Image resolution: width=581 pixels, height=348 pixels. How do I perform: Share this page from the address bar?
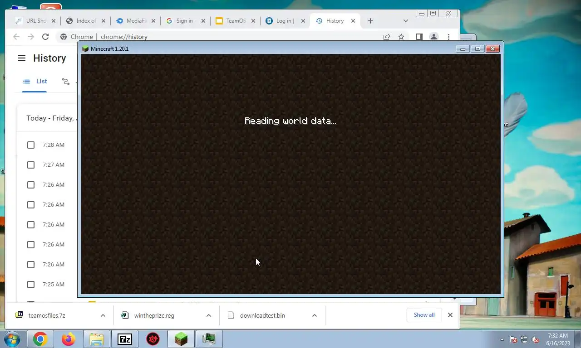(x=387, y=37)
